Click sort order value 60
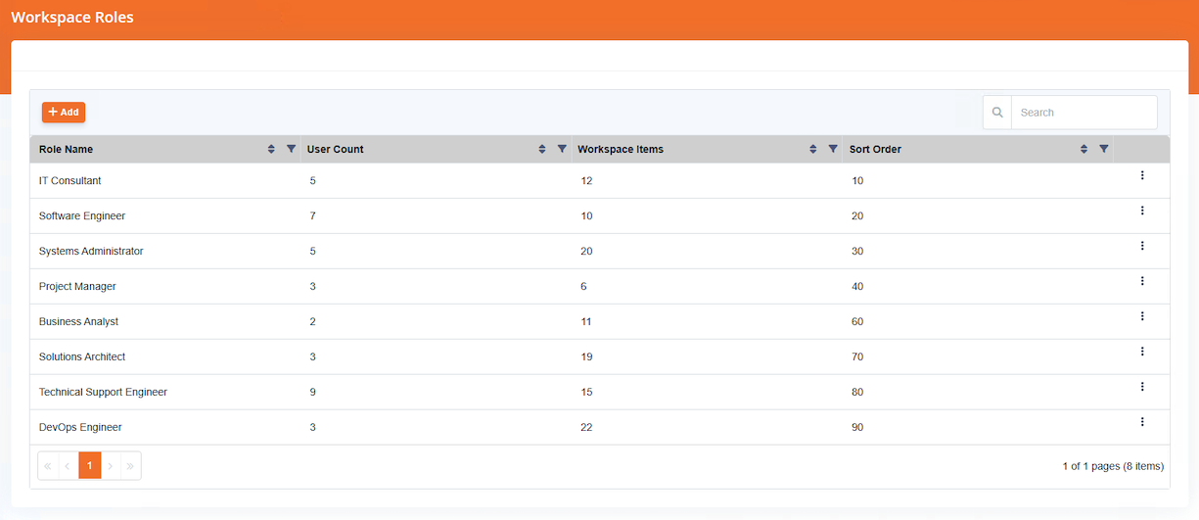Viewport: 1199px width, 520px height. [857, 321]
